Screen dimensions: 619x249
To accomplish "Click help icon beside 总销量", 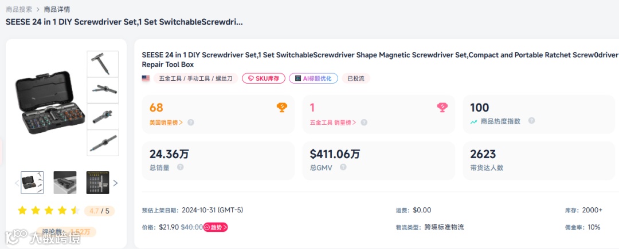I will 181,167.
